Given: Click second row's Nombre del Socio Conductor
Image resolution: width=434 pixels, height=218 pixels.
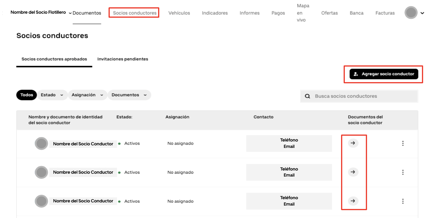Looking at the screenshot, I should click(83, 172).
